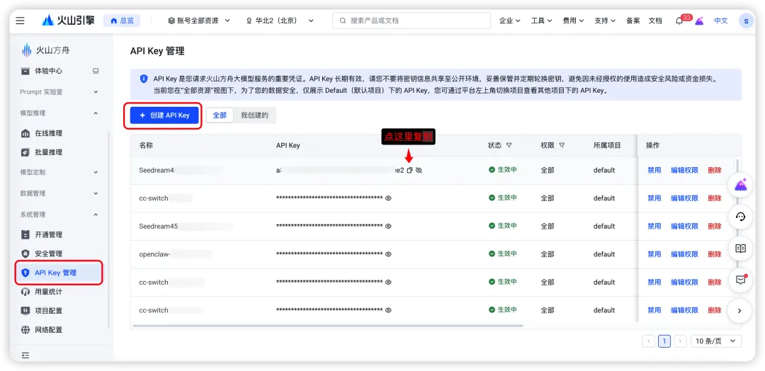Viewport: 765px width, 371px height.
Task: Reveal the second cc-switch API key
Action: pos(388,282)
